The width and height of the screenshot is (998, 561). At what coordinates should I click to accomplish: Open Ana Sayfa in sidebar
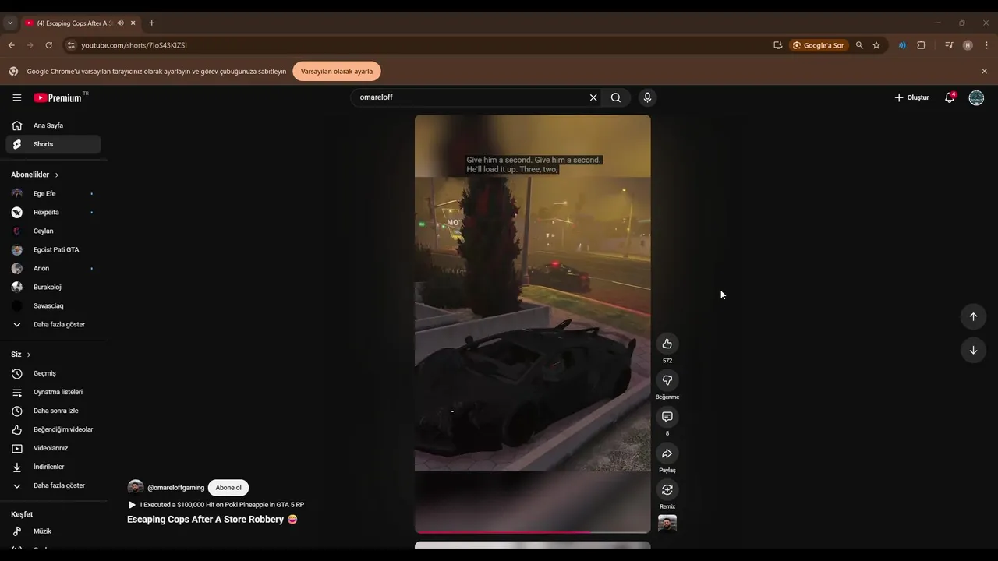point(53,125)
